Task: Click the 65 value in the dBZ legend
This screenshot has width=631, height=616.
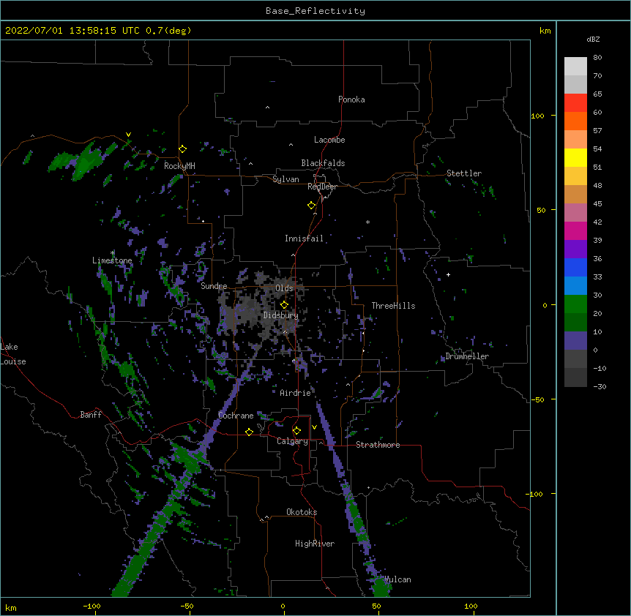Action: (597, 94)
